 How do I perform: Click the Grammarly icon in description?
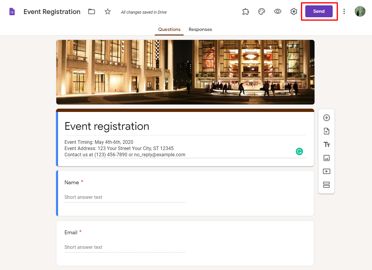(x=299, y=152)
